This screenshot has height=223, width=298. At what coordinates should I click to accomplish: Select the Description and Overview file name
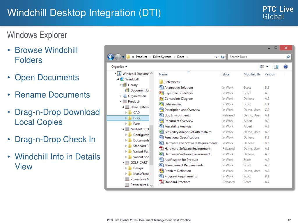point(182,109)
